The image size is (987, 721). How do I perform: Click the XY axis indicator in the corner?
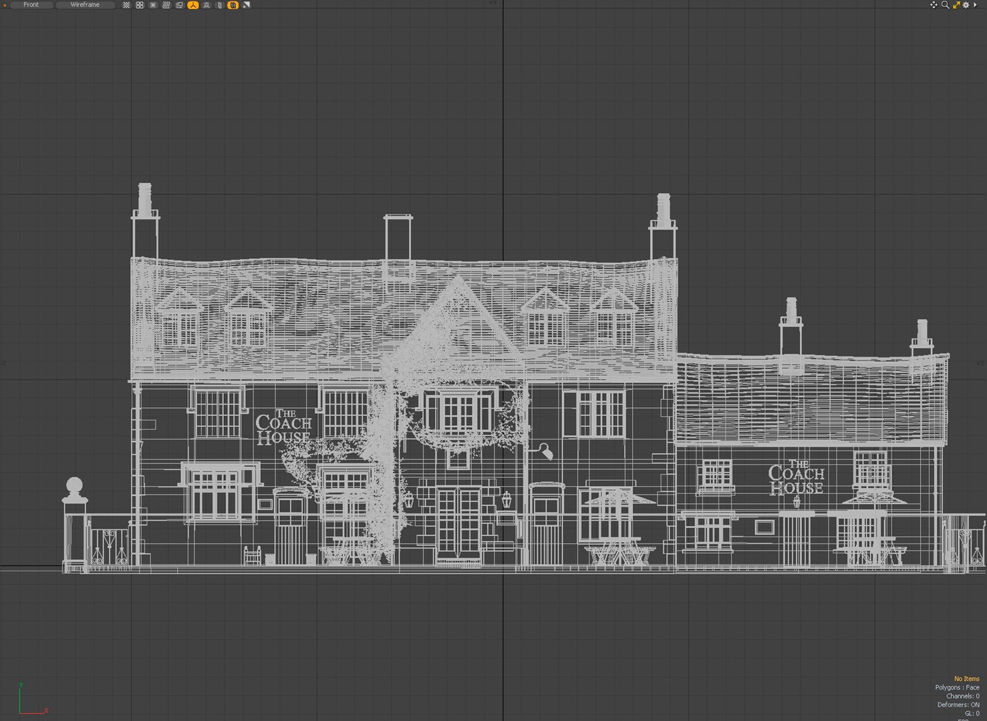(33, 699)
